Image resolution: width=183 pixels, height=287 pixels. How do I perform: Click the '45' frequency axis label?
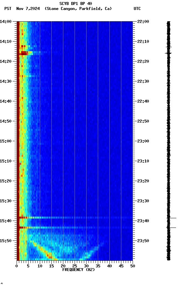pyautogui.click(x=121, y=266)
